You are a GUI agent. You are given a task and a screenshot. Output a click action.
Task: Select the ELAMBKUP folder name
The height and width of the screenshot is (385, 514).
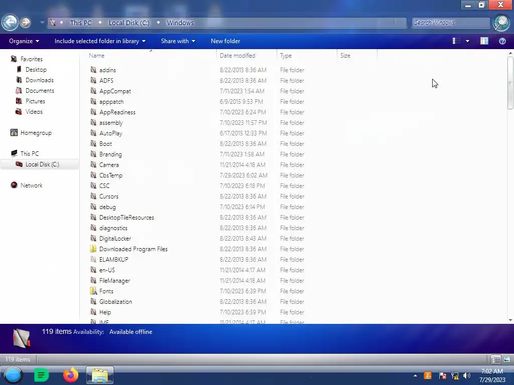point(114,259)
